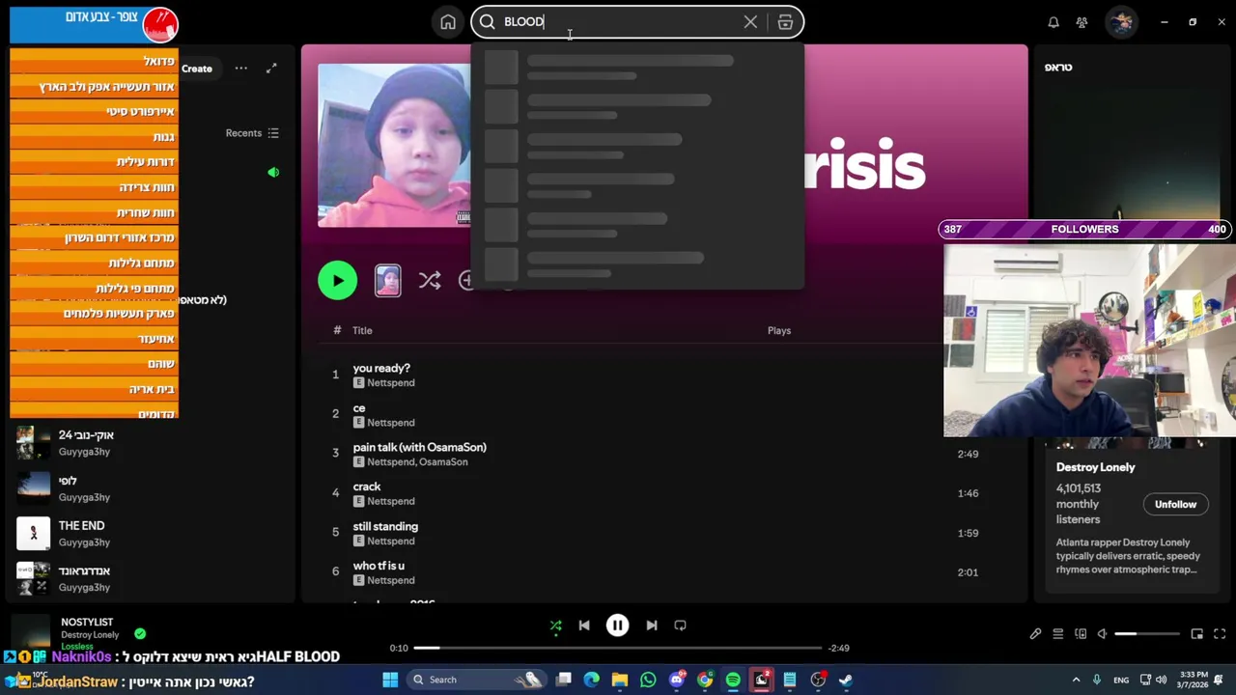The image size is (1236, 695).
Task: Open the notifications bell
Action: pyautogui.click(x=1053, y=22)
